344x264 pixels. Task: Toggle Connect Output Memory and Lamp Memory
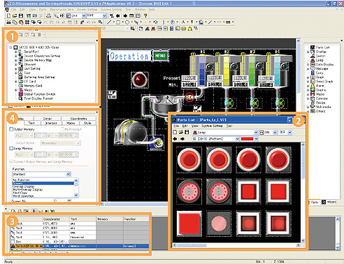coord(11,161)
